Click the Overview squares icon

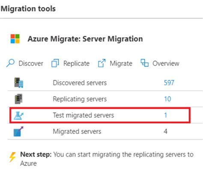point(144,63)
